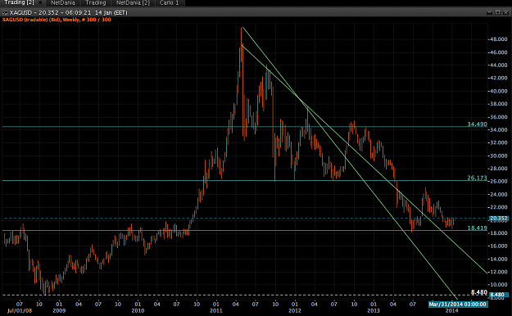Maximize the XAGUSD chart window
This screenshot has height=316, width=512.
(x=497, y=12)
